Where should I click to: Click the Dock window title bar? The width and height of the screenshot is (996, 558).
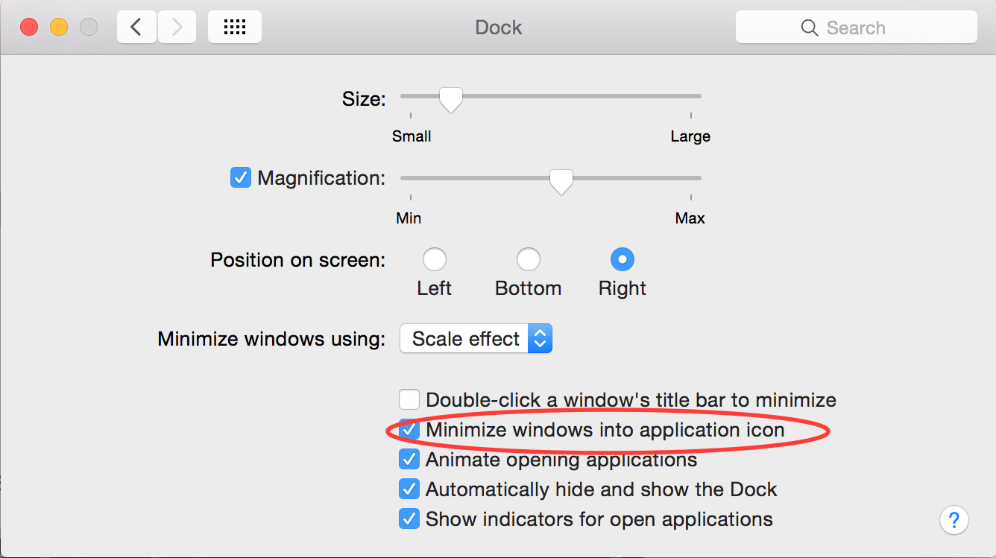point(498,27)
